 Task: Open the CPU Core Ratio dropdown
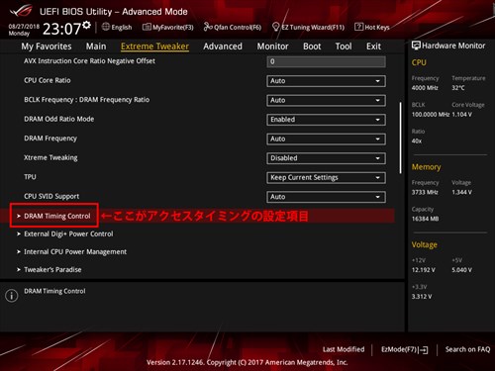[326, 81]
